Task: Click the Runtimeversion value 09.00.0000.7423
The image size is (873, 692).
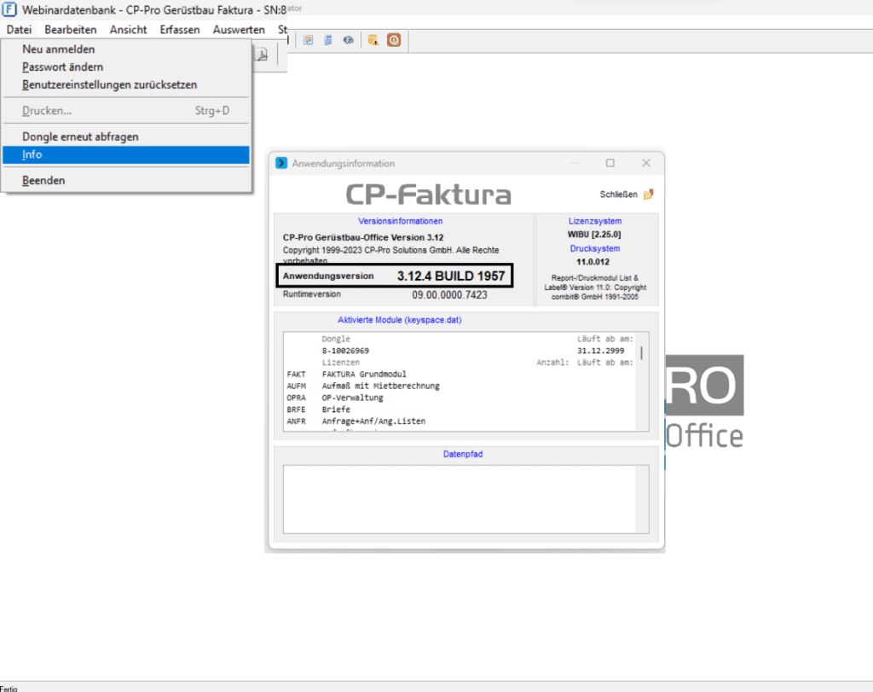Action: click(449, 294)
